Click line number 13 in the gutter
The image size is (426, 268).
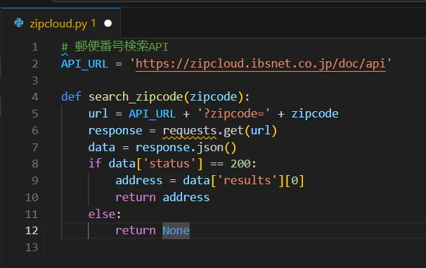click(x=32, y=248)
